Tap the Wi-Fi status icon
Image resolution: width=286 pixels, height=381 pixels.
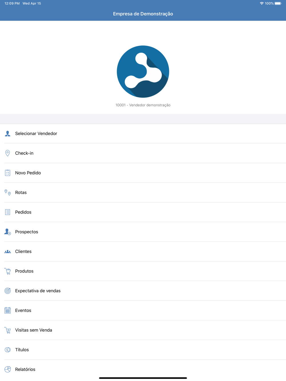pos(262,3)
